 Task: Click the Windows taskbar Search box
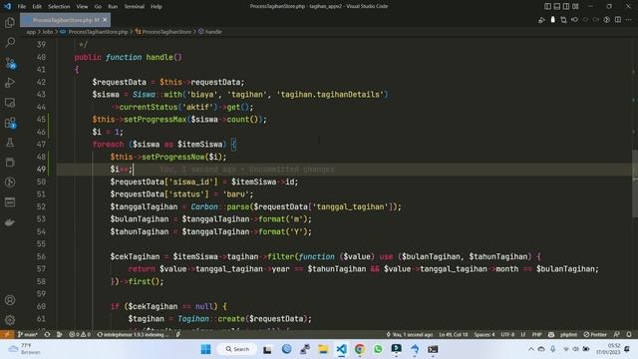pos(237,349)
